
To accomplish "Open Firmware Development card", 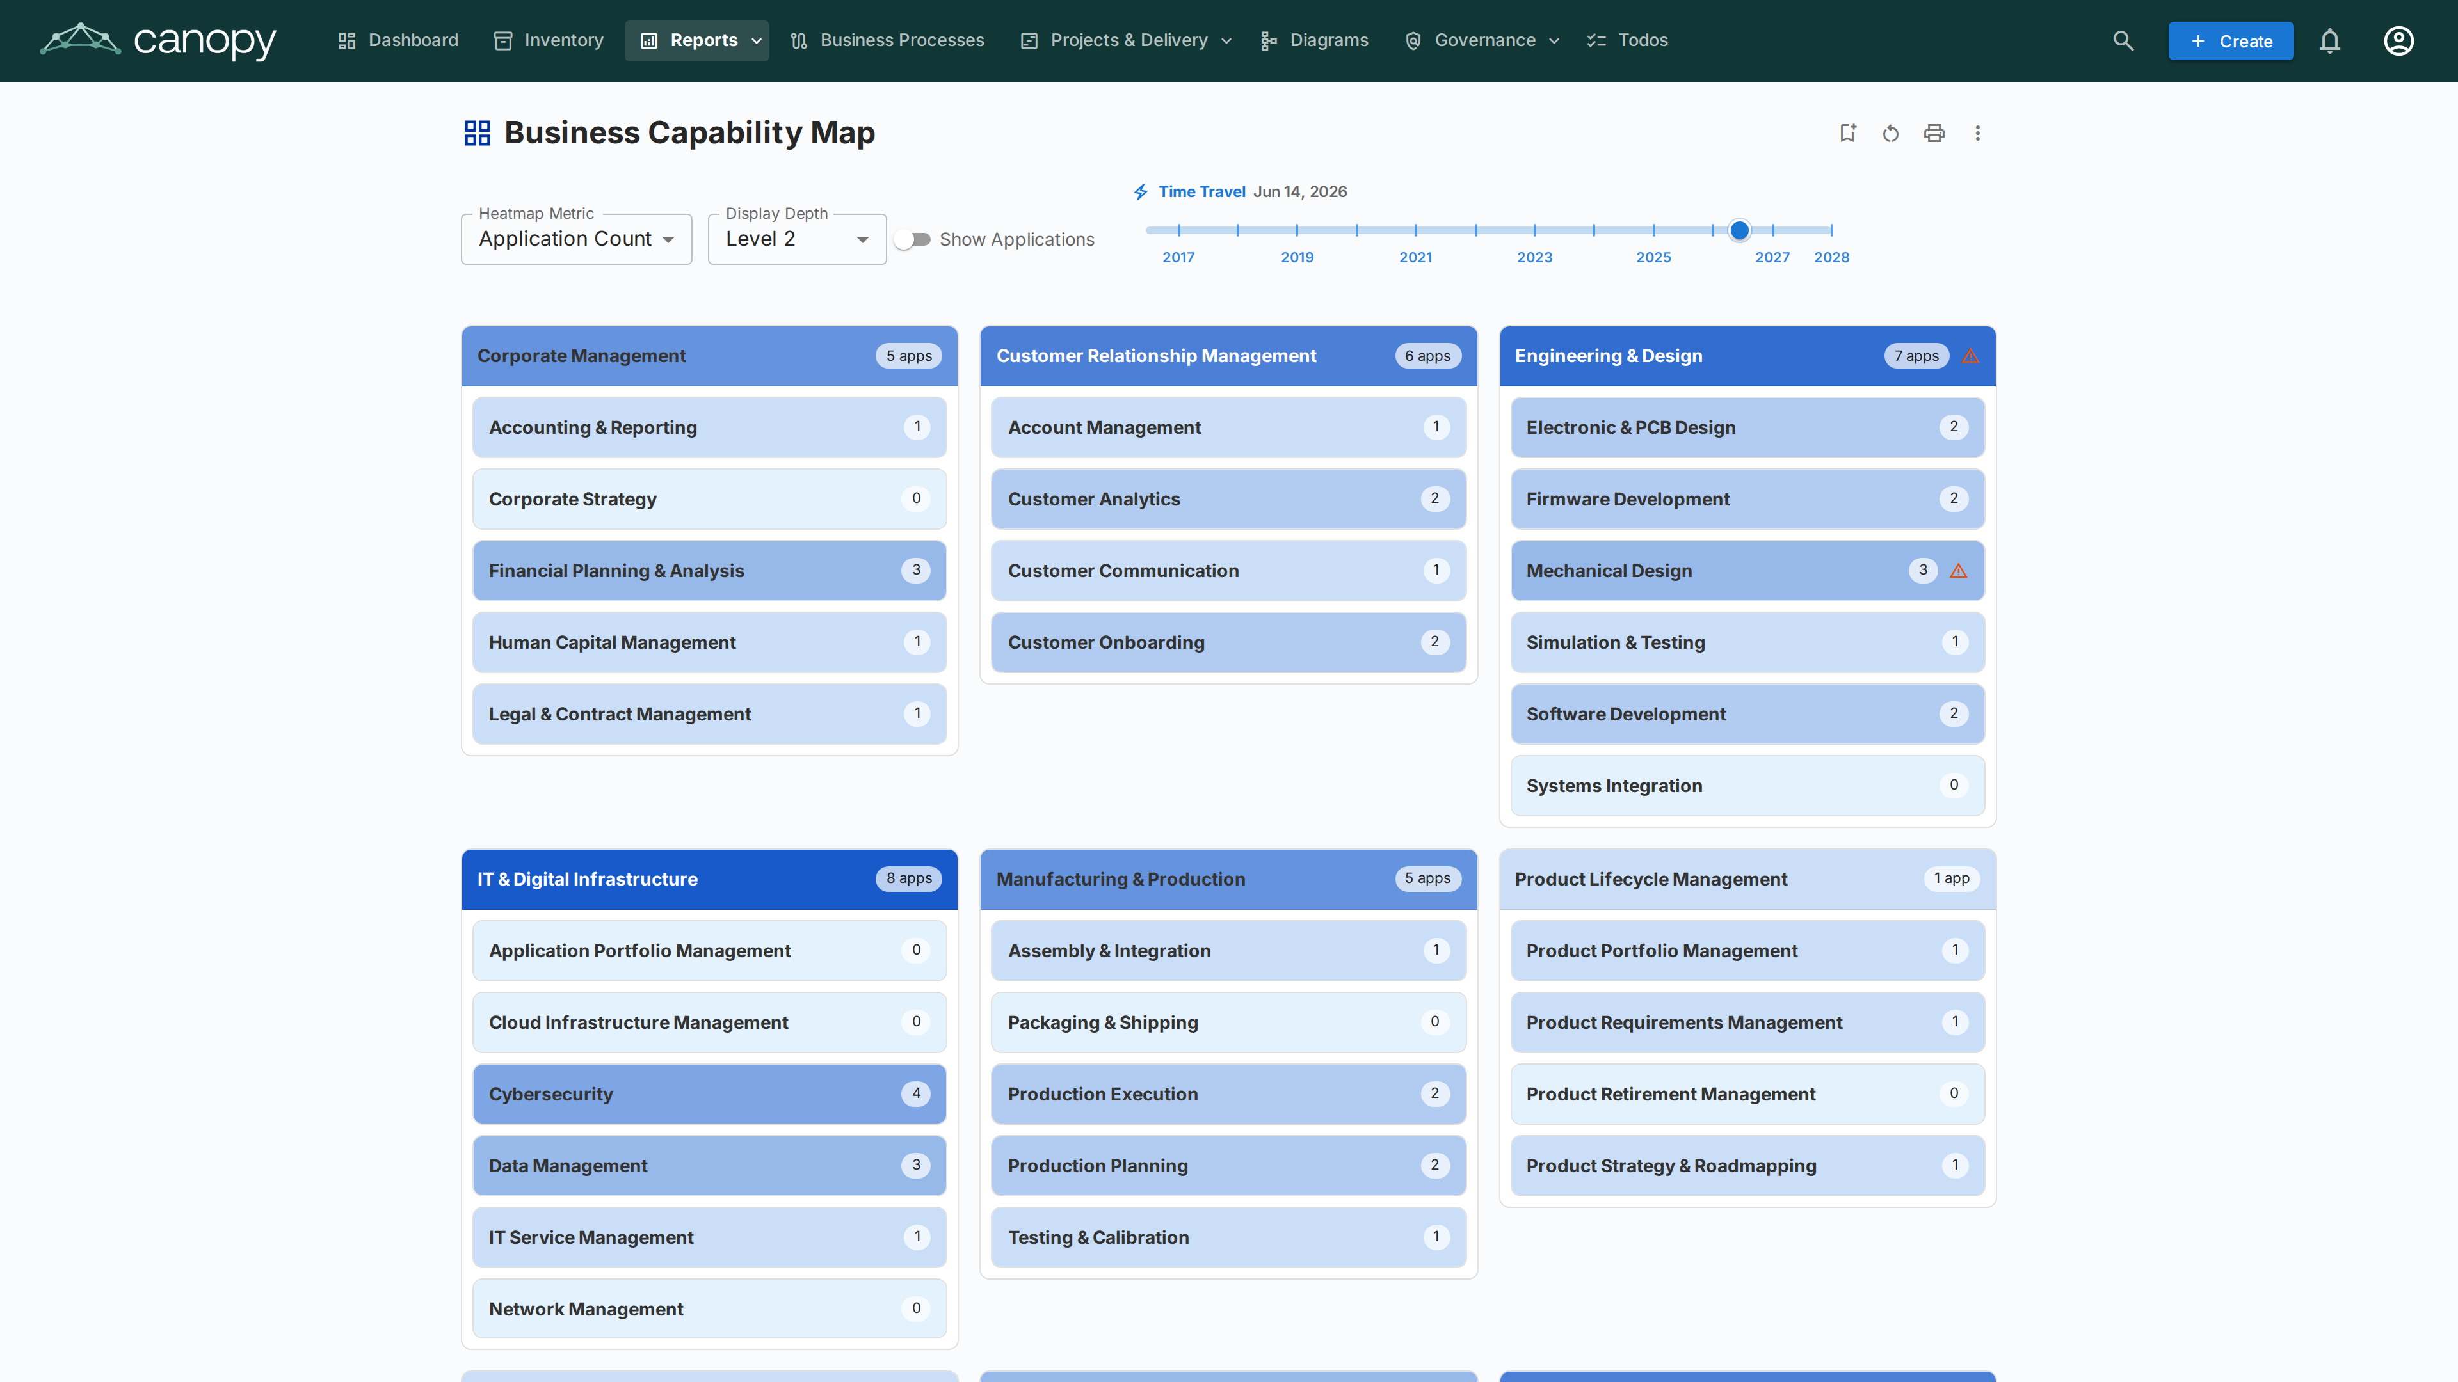I will point(1748,499).
